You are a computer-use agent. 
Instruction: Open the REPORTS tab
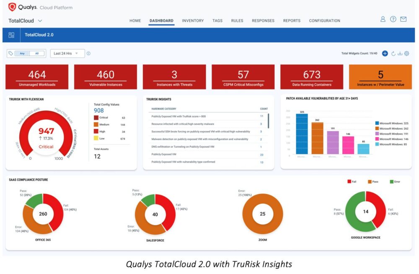[x=292, y=20]
